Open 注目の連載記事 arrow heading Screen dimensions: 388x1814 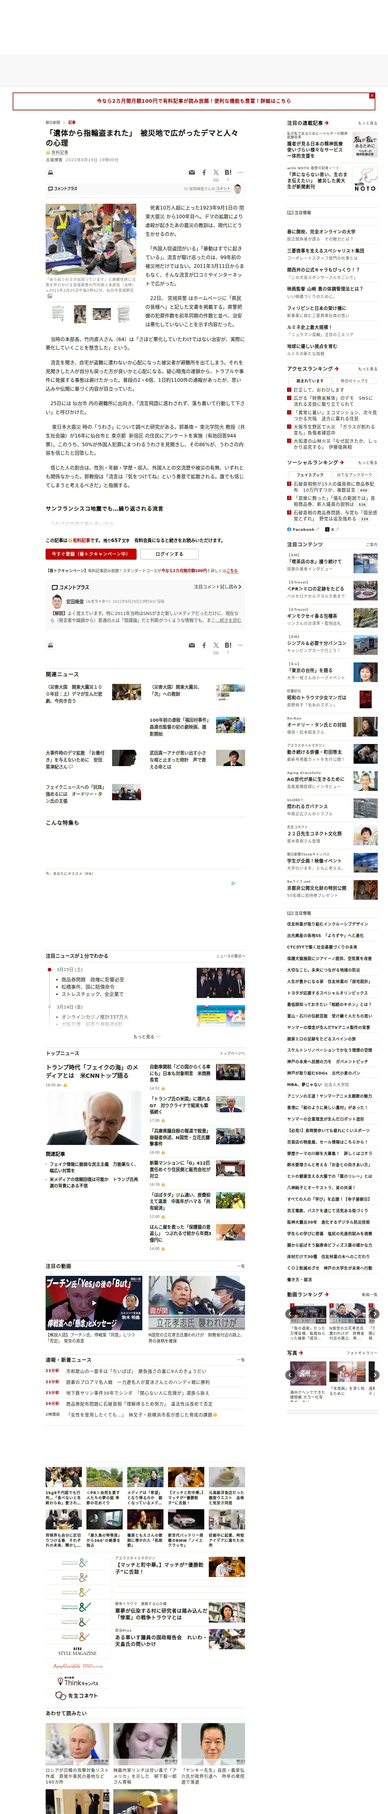[x=308, y=123]
